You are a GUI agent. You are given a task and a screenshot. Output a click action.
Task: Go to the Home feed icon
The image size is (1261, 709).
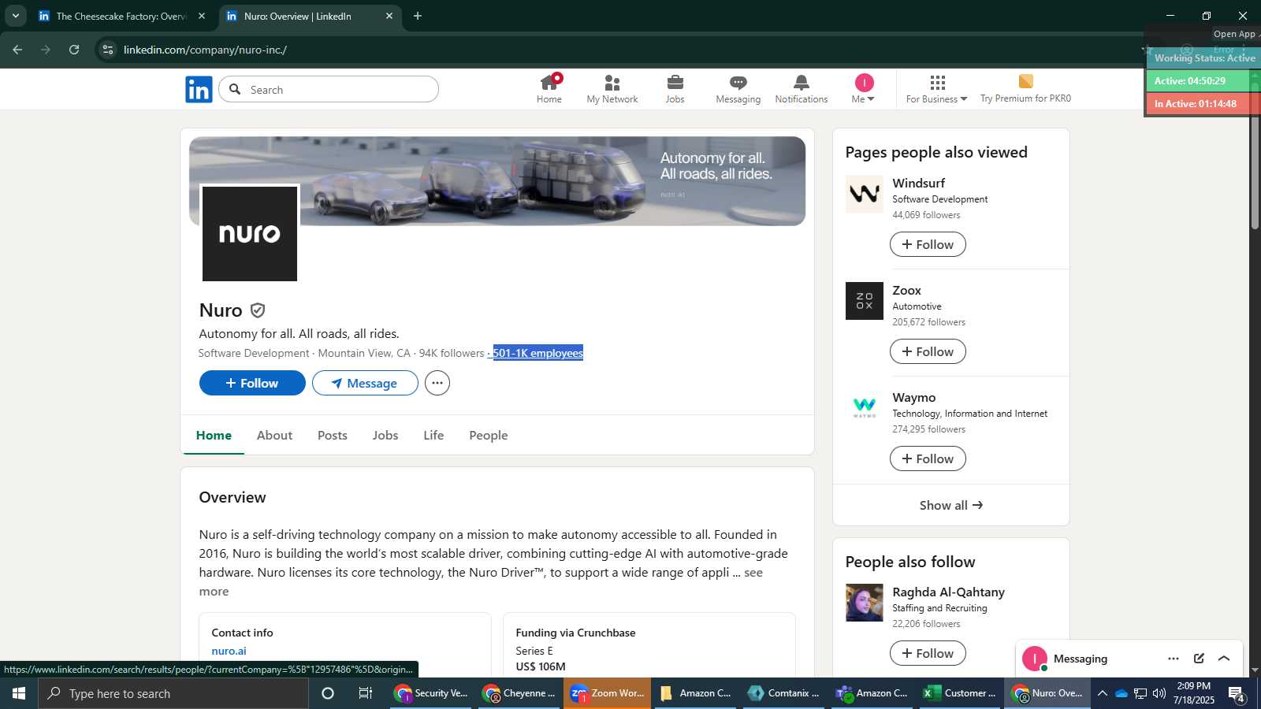(x=549, y=89)
